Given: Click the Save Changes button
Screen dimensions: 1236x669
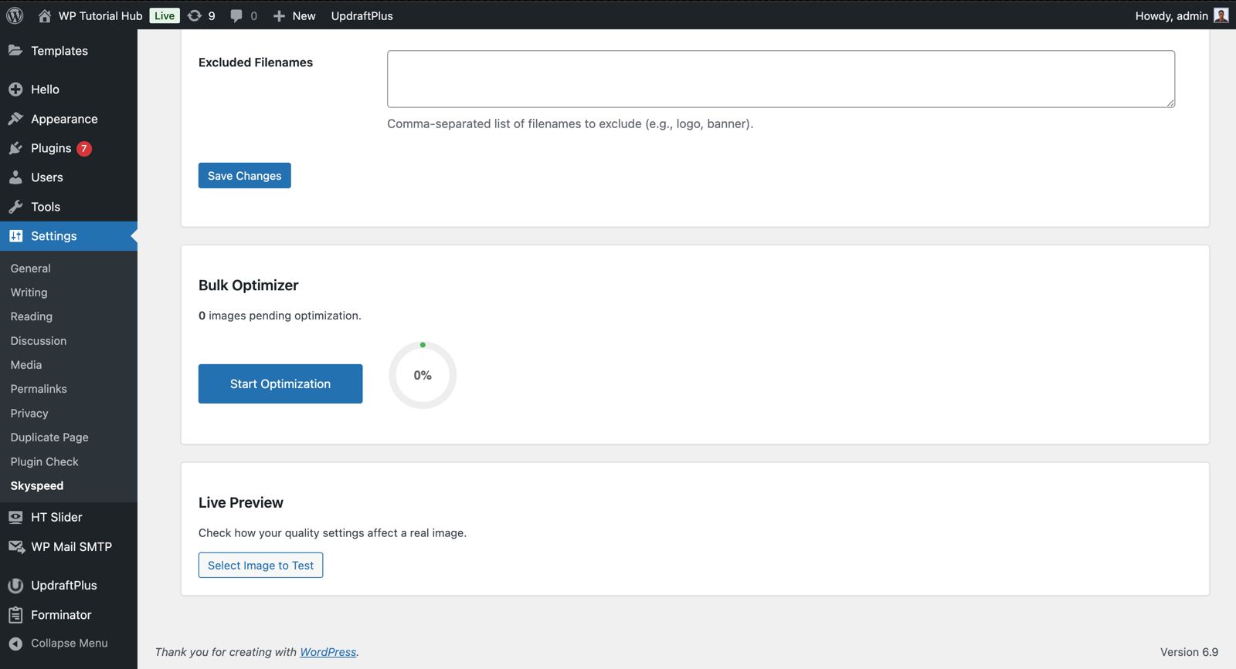Looking at the screenshot, I should point(244,176).
